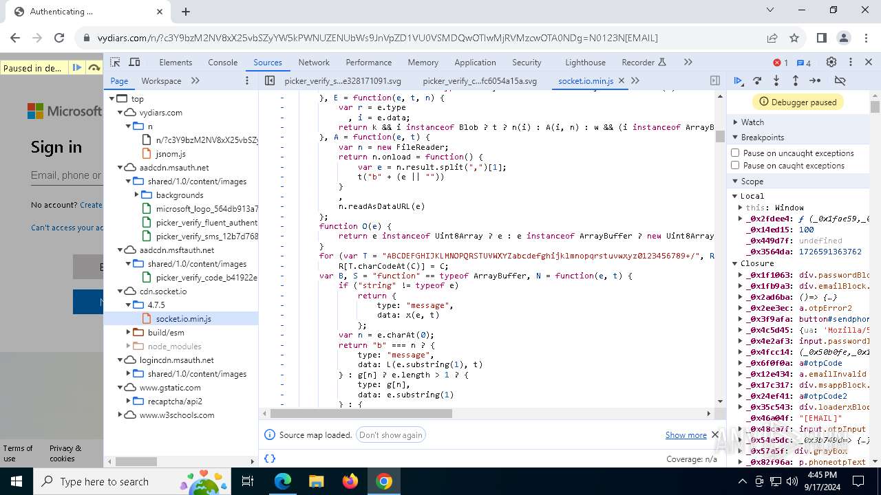Collapse the Scope section
The height and width of the screenshot is (495, 881).
pyautogui.click(x=752, y=181)
